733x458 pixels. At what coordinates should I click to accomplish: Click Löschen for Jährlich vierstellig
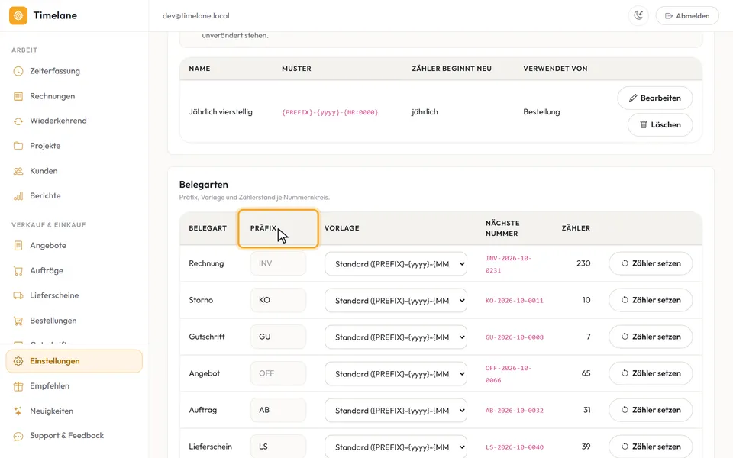pyautogui.click(x=660, y=124)
